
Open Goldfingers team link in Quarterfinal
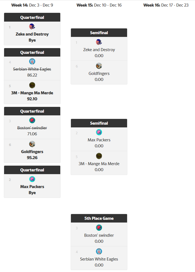pos(32,152)
